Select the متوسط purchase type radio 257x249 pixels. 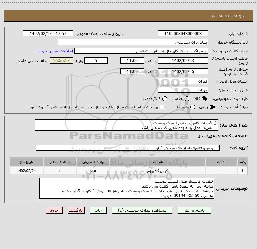193,107
